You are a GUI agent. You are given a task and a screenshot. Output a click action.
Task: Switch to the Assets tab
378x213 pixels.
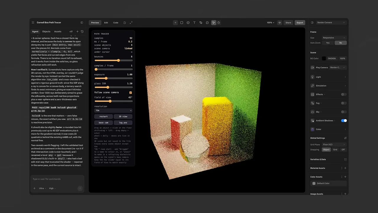point(58,32)
